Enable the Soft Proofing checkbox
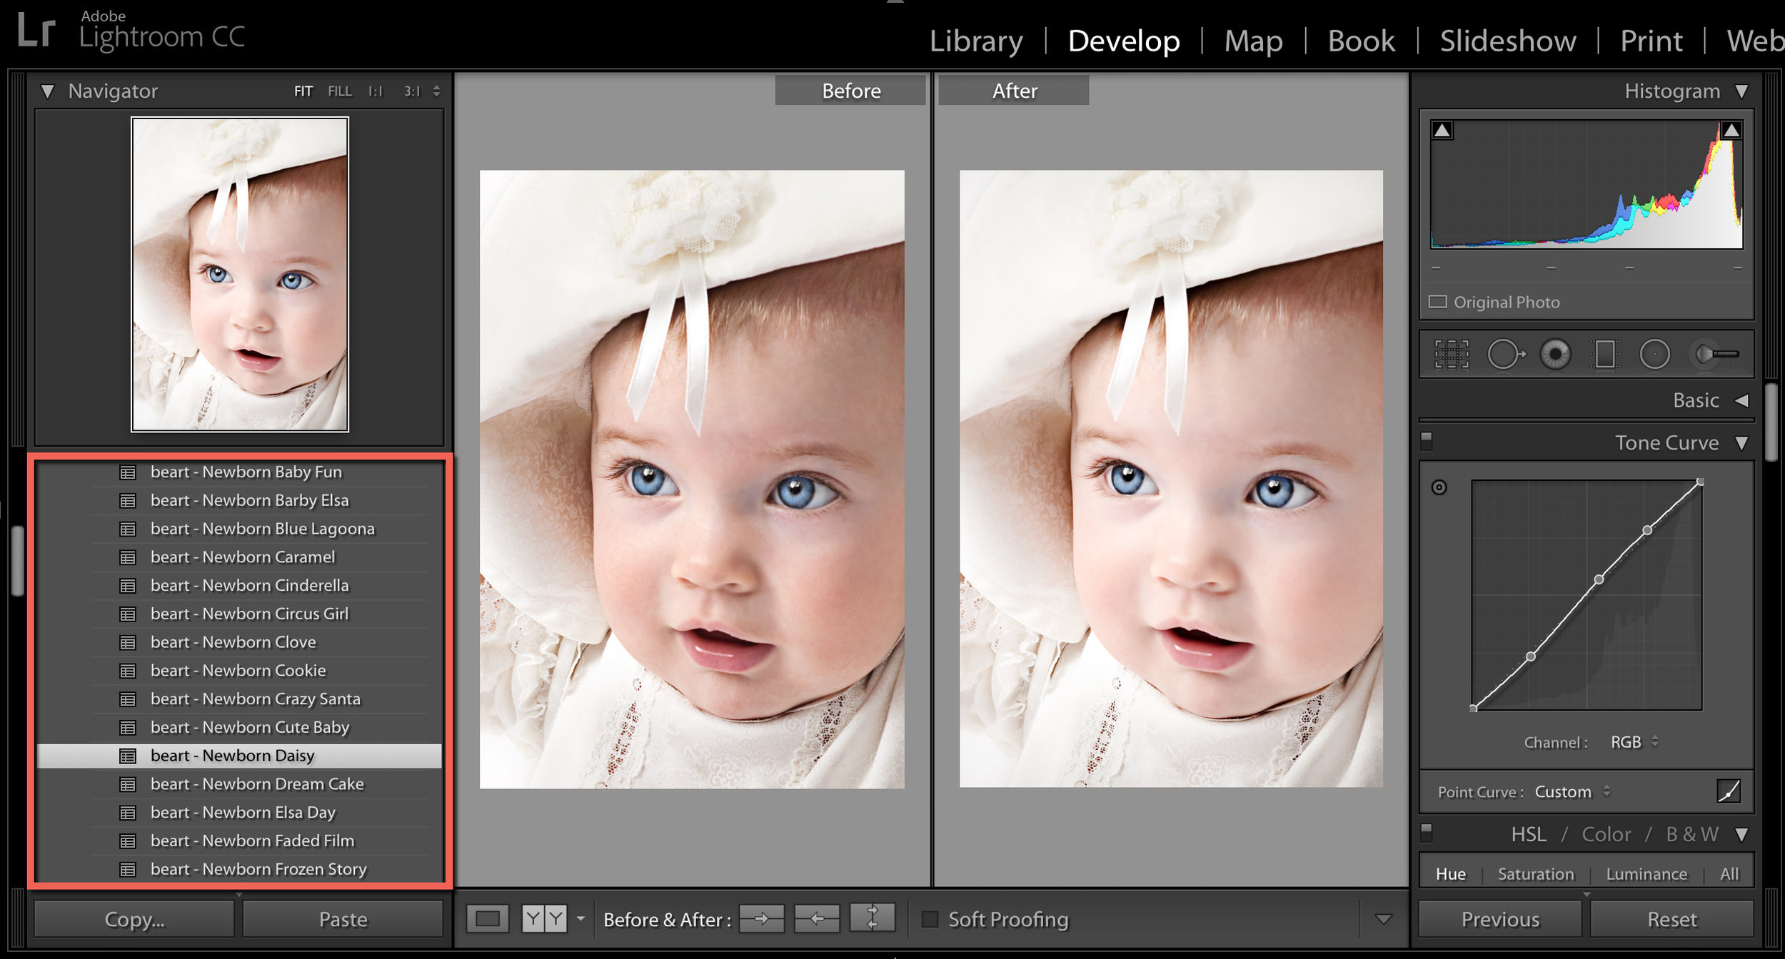This screenshot has width=1785, height=959. [x=930, y=919]
